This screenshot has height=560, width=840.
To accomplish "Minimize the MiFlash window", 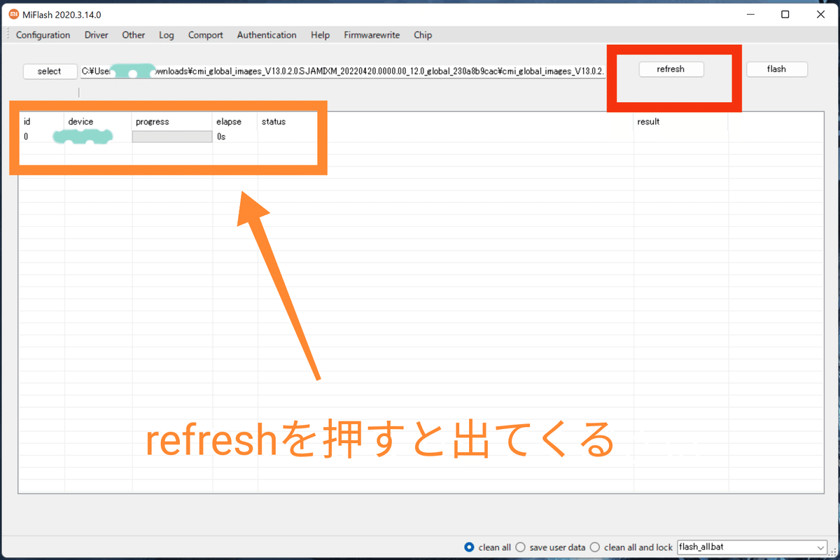I will click(x=750, y=15).
